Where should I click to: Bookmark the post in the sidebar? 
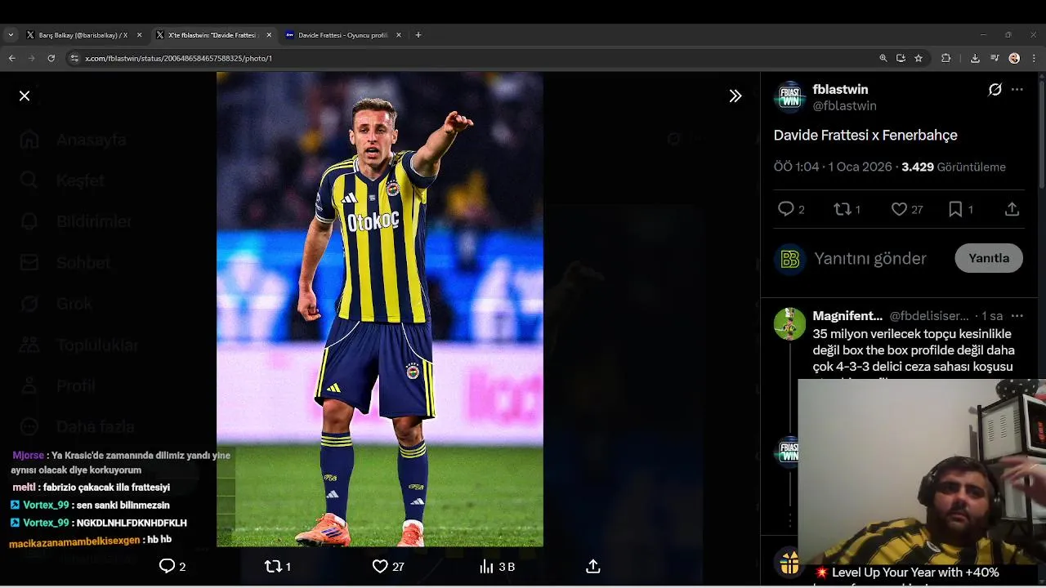(x=955, y=209)
